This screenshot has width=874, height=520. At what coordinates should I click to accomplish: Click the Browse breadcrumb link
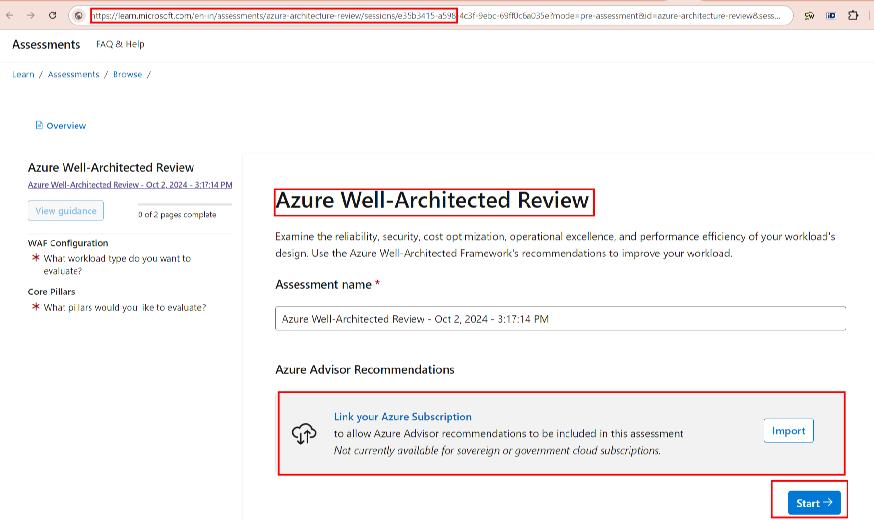coord(127,74)
